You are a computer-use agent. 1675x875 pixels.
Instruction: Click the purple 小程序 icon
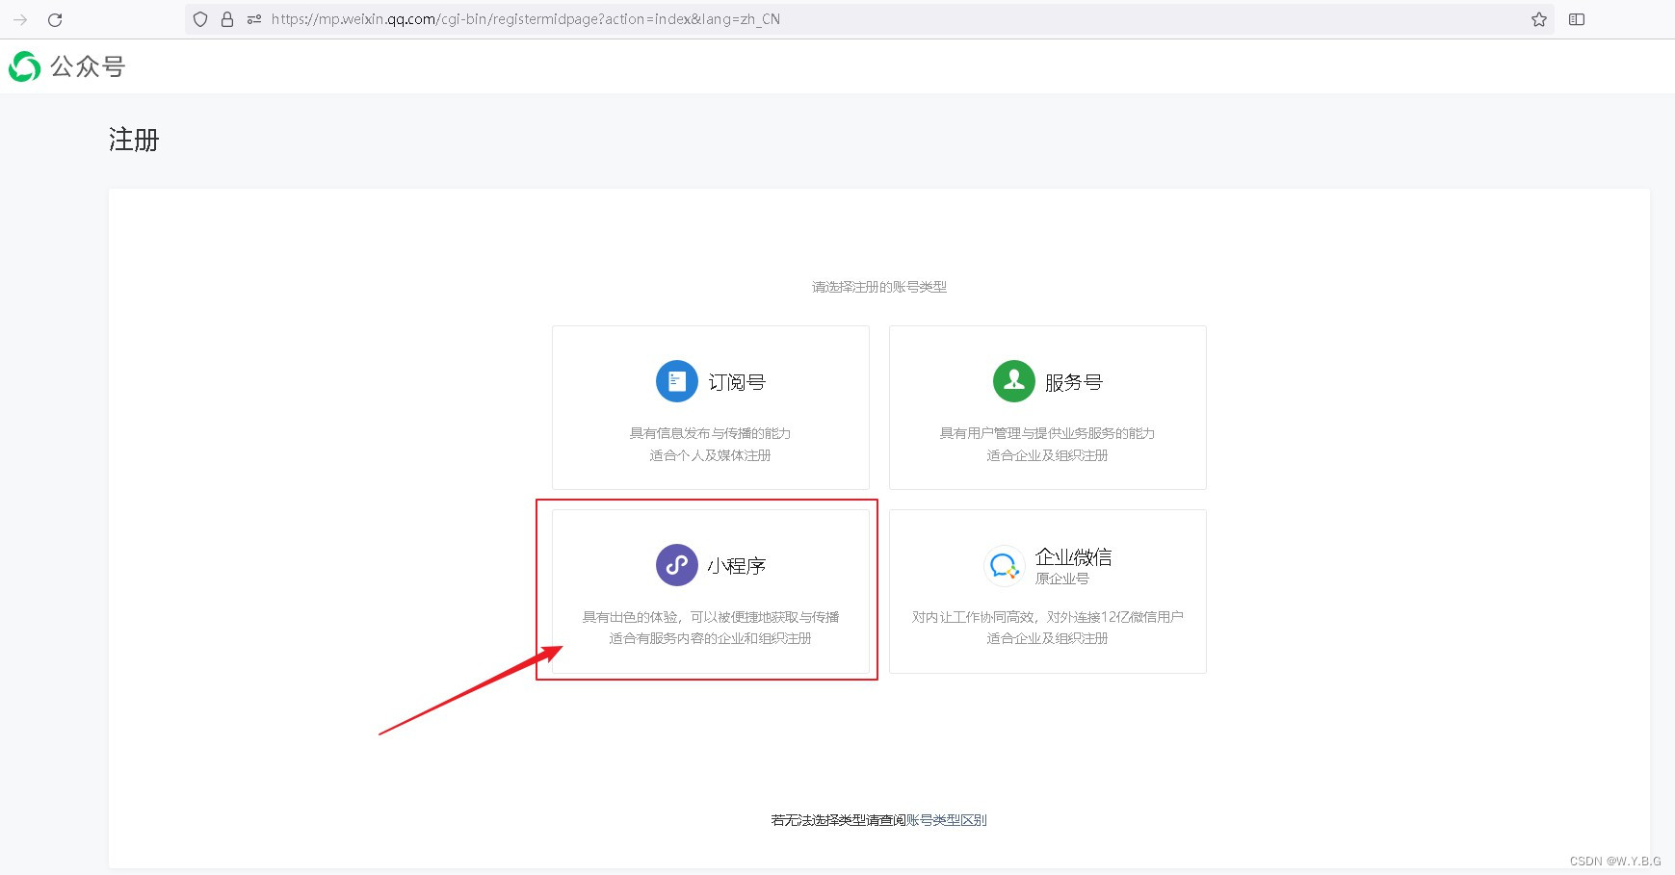click(677, 565)
